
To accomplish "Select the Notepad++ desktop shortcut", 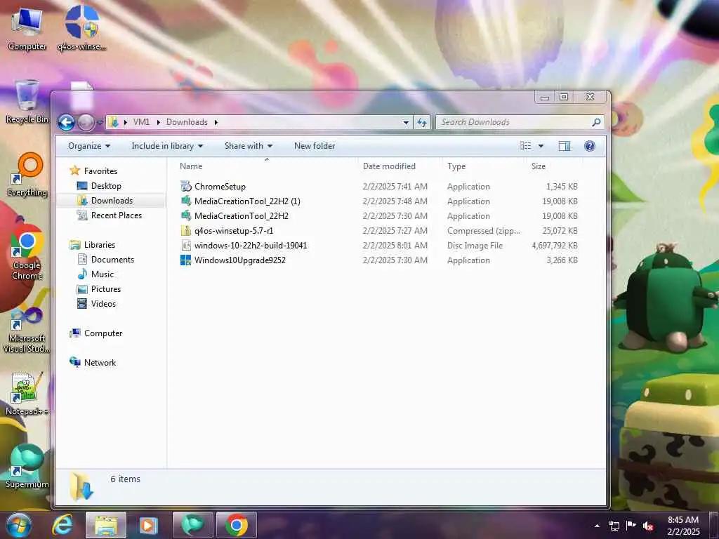I will point(27,393).
